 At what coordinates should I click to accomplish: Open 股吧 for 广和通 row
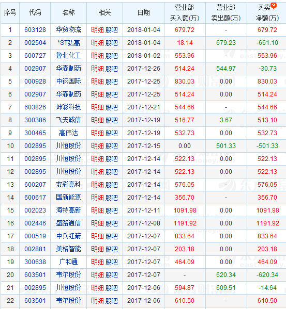[x=112, y=262]
